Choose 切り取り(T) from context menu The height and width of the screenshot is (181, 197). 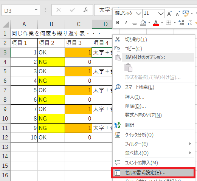154,40
